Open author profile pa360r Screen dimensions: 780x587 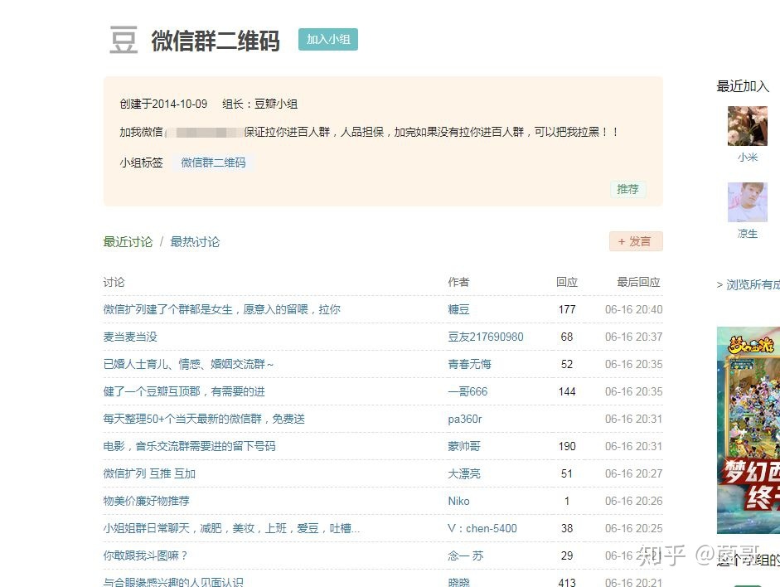pyautogui.click(x=465, y=419)
